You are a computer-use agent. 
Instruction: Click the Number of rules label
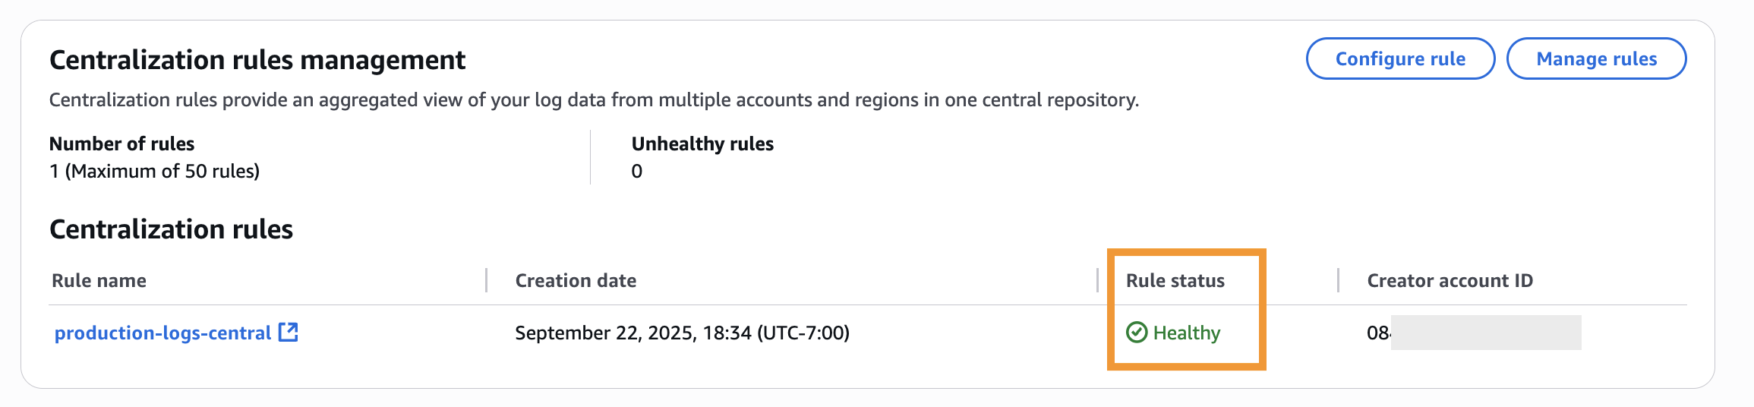(x=121, y=144)
